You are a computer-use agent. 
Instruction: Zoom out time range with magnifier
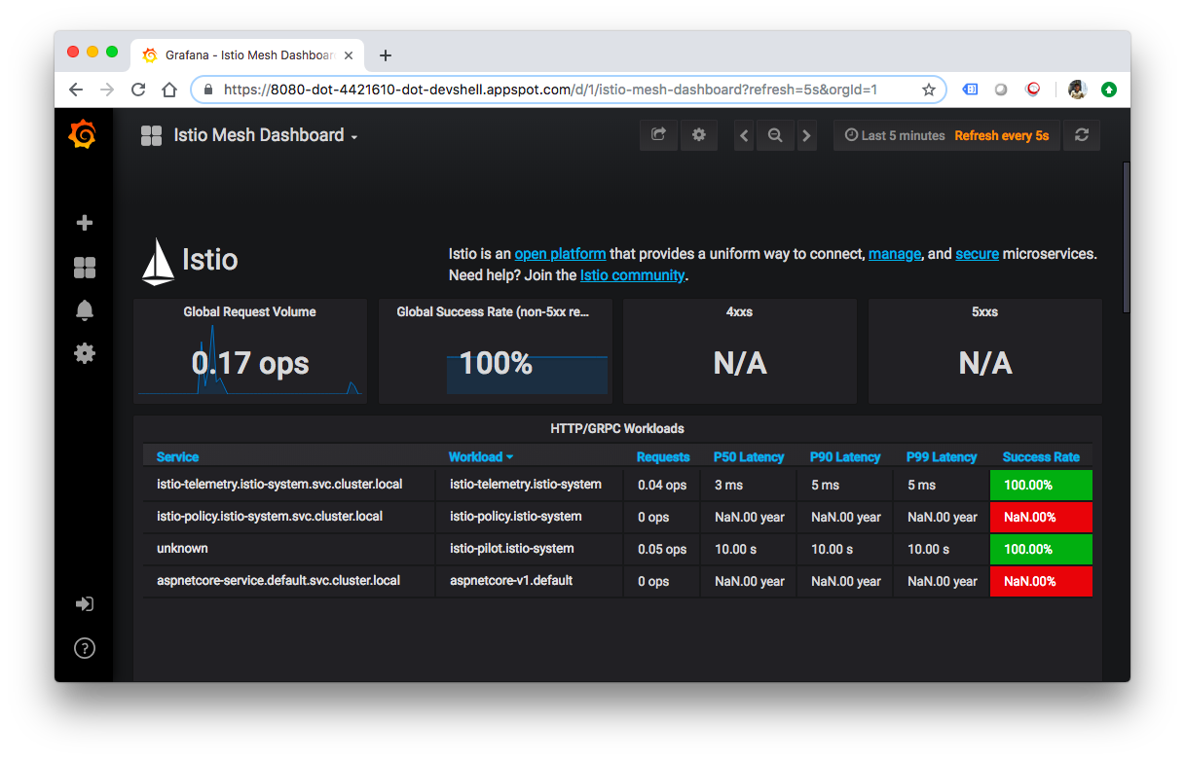tap(775, 136)
